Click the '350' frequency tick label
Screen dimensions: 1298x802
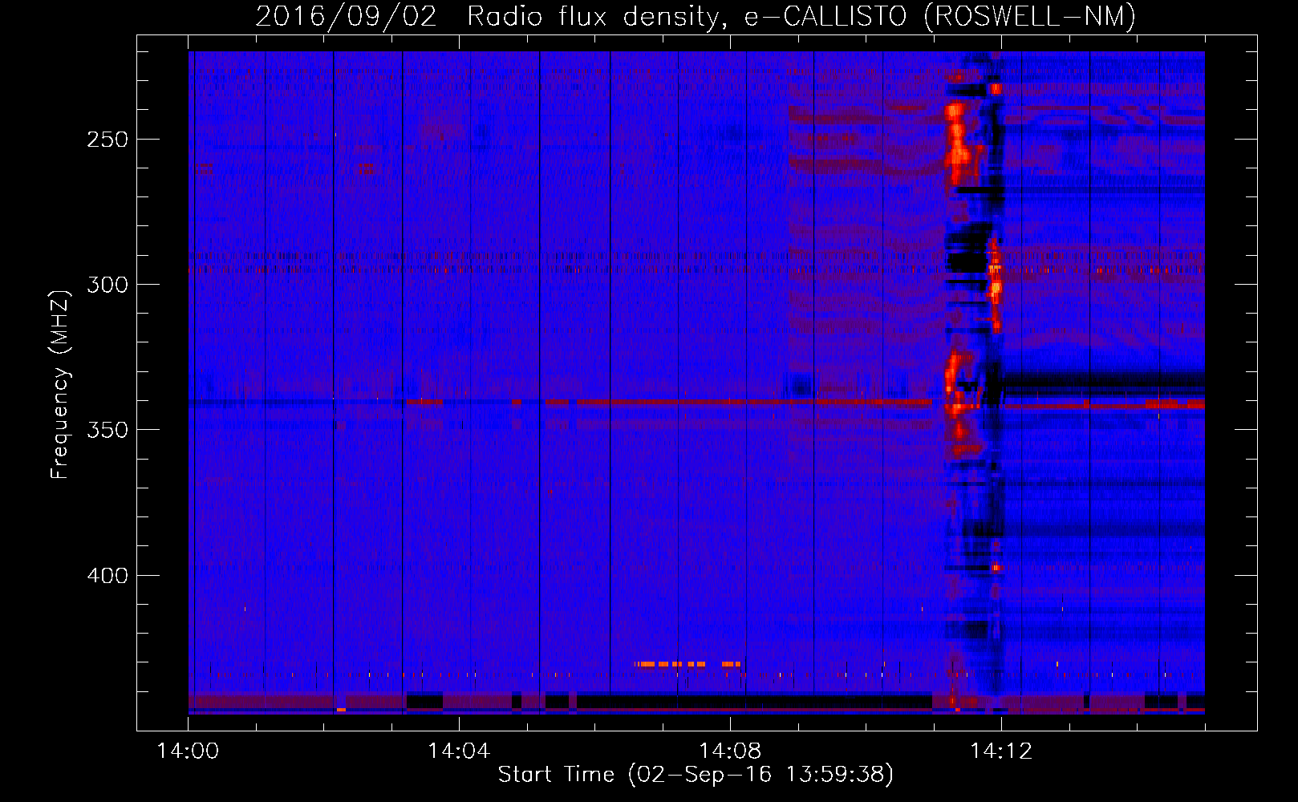(107, 430)
